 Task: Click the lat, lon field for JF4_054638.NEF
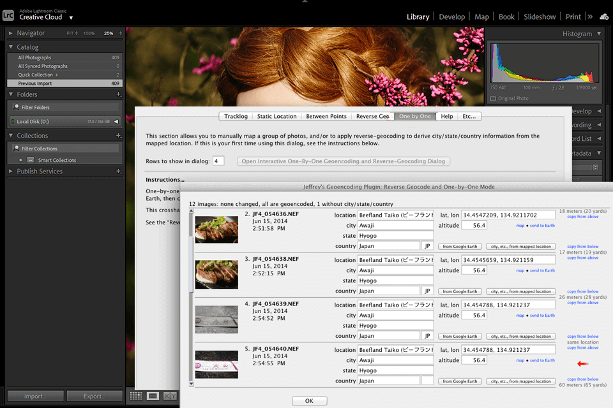[x=508, y=259]
